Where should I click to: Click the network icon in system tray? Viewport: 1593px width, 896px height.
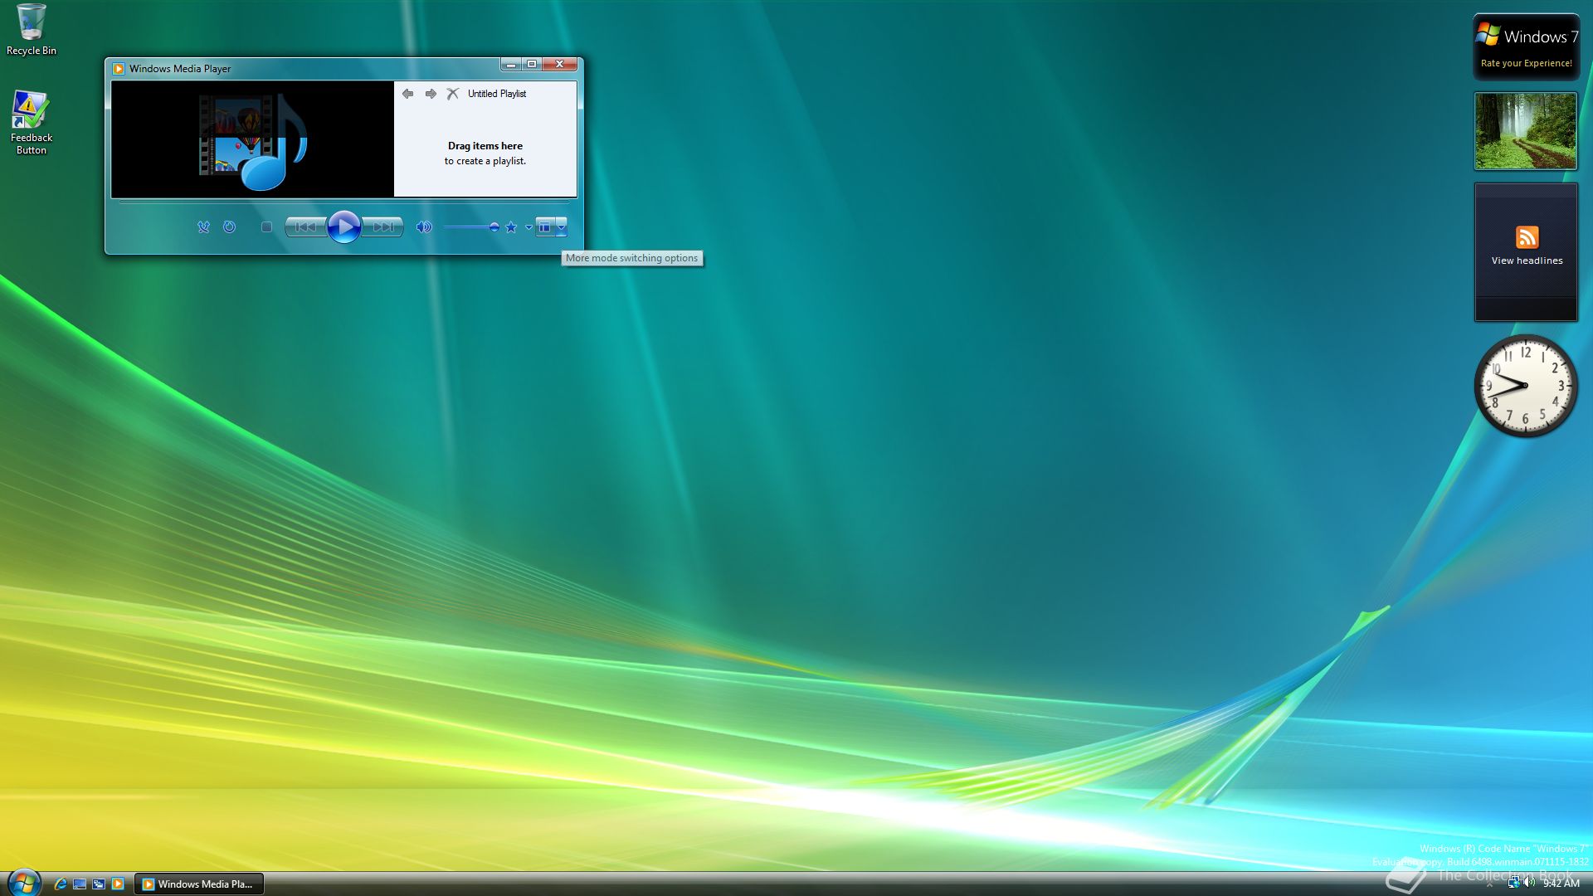(1513, 883)
